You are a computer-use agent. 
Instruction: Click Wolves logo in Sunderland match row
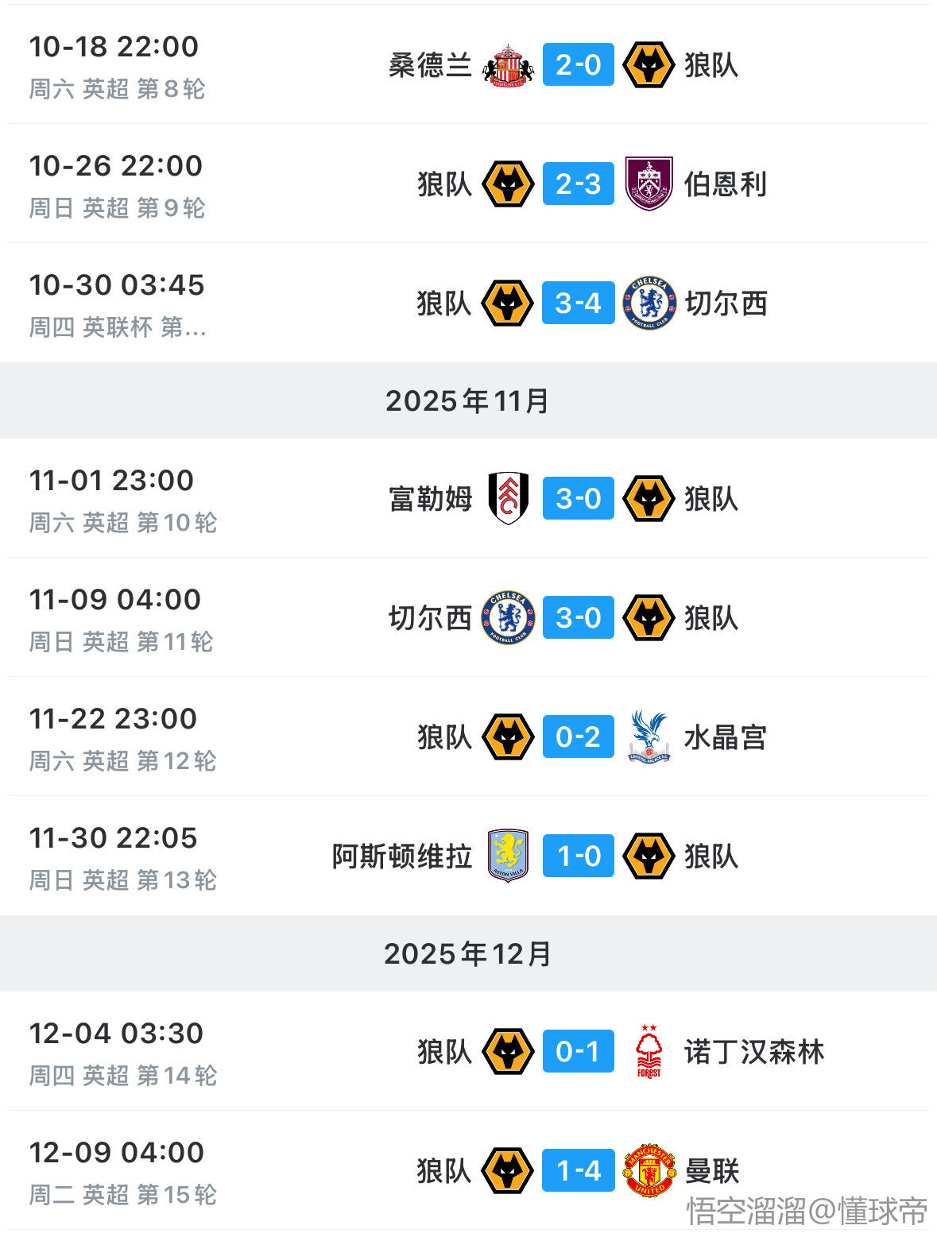click(x=649, y=65)
